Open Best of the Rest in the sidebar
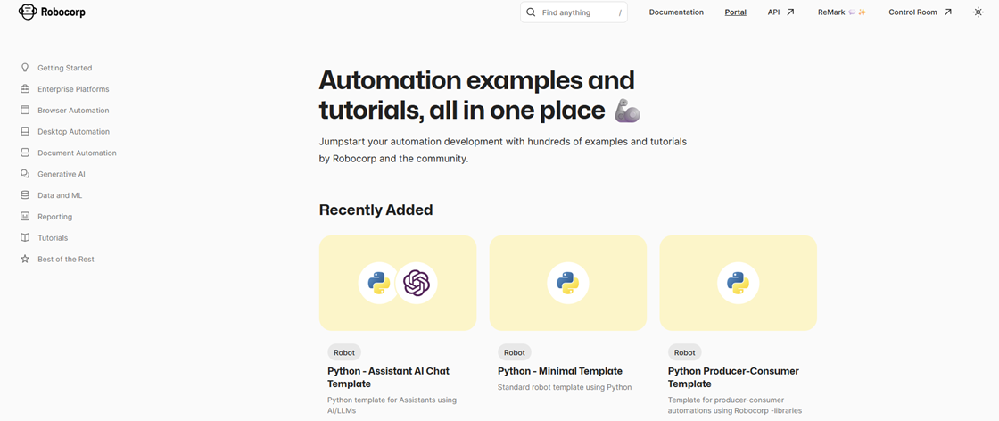This screenshot has width=999, height=421. [x=66, y=260]
